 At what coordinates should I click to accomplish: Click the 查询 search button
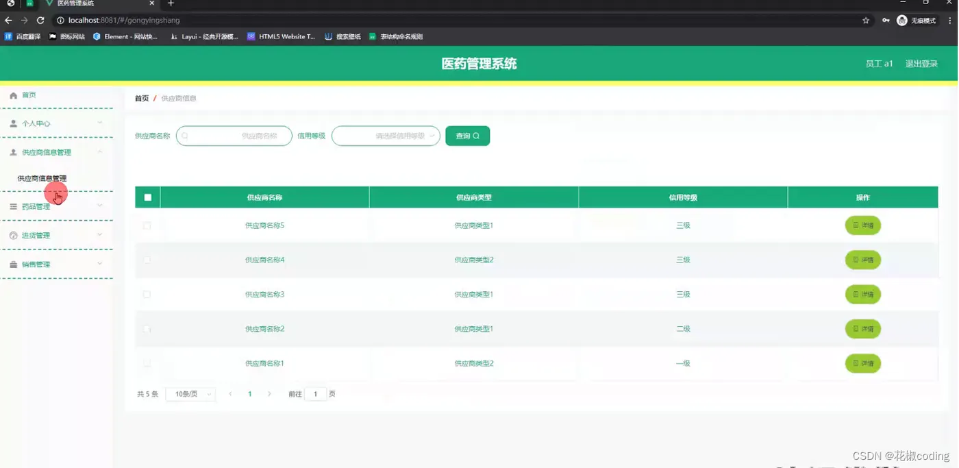tap(467, 136)
